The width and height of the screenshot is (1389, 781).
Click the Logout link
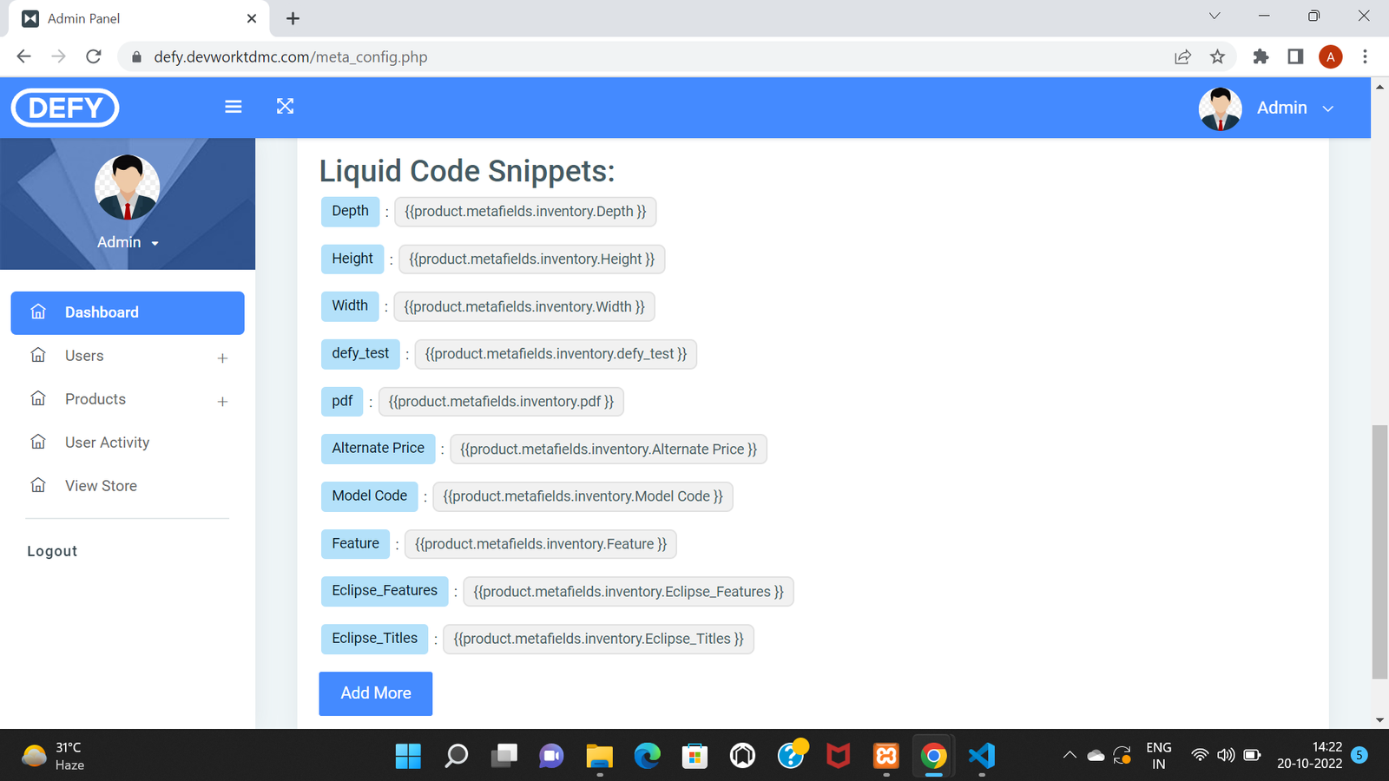(52, 551)
